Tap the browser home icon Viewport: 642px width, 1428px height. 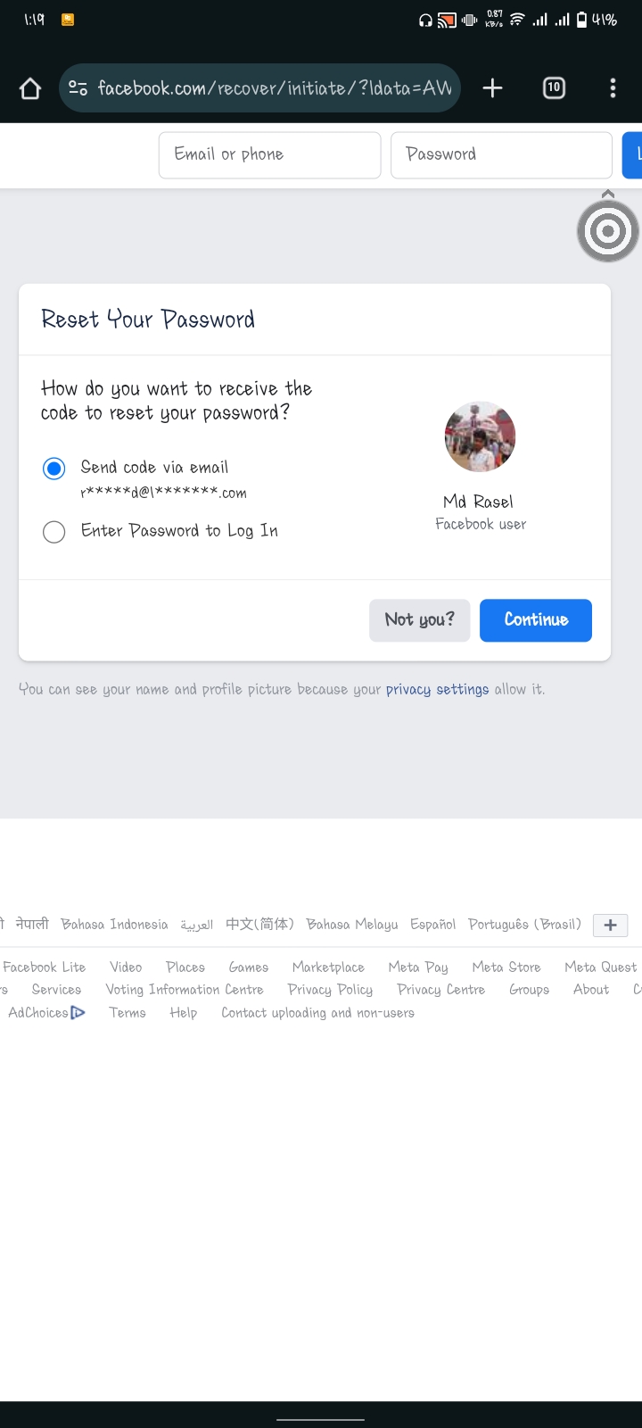(30, 88)
